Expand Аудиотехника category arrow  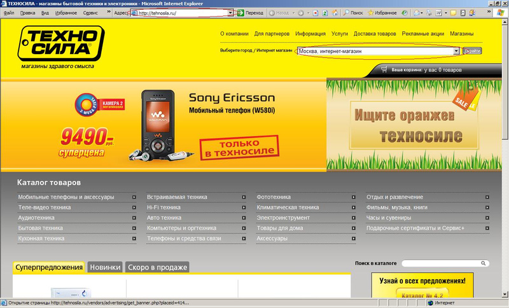(x=134, y=218)
